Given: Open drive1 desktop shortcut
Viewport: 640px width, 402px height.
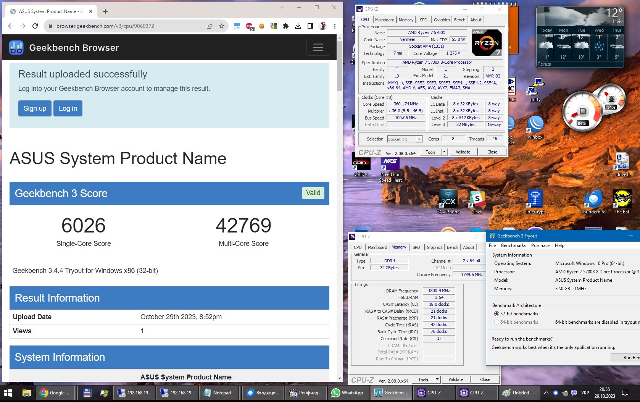Looking at the screenshot, I should 622,164.
